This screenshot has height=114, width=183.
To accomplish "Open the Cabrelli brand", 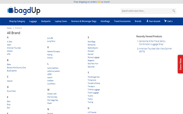I will (10, 81).
